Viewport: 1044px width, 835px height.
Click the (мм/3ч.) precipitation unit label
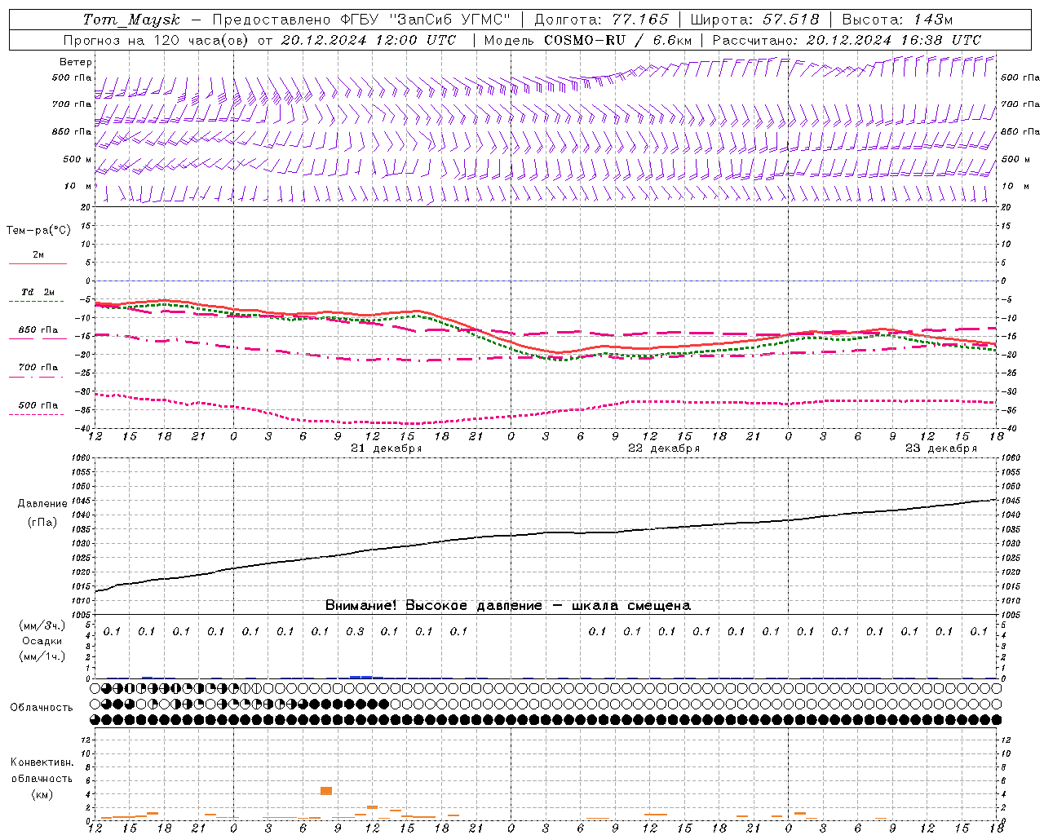(x=42, y=625)
